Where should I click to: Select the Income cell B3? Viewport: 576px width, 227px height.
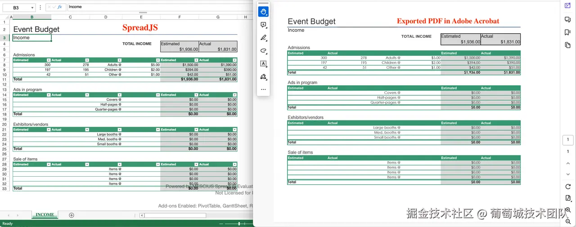[32, 38]
